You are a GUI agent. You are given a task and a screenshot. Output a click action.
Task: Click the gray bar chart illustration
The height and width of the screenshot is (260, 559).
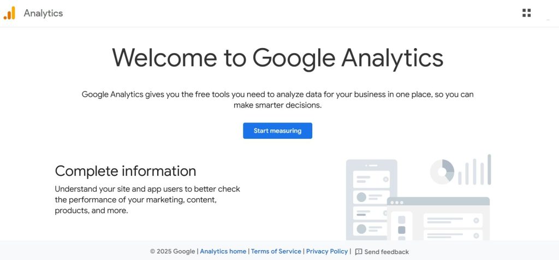(474, 170)
